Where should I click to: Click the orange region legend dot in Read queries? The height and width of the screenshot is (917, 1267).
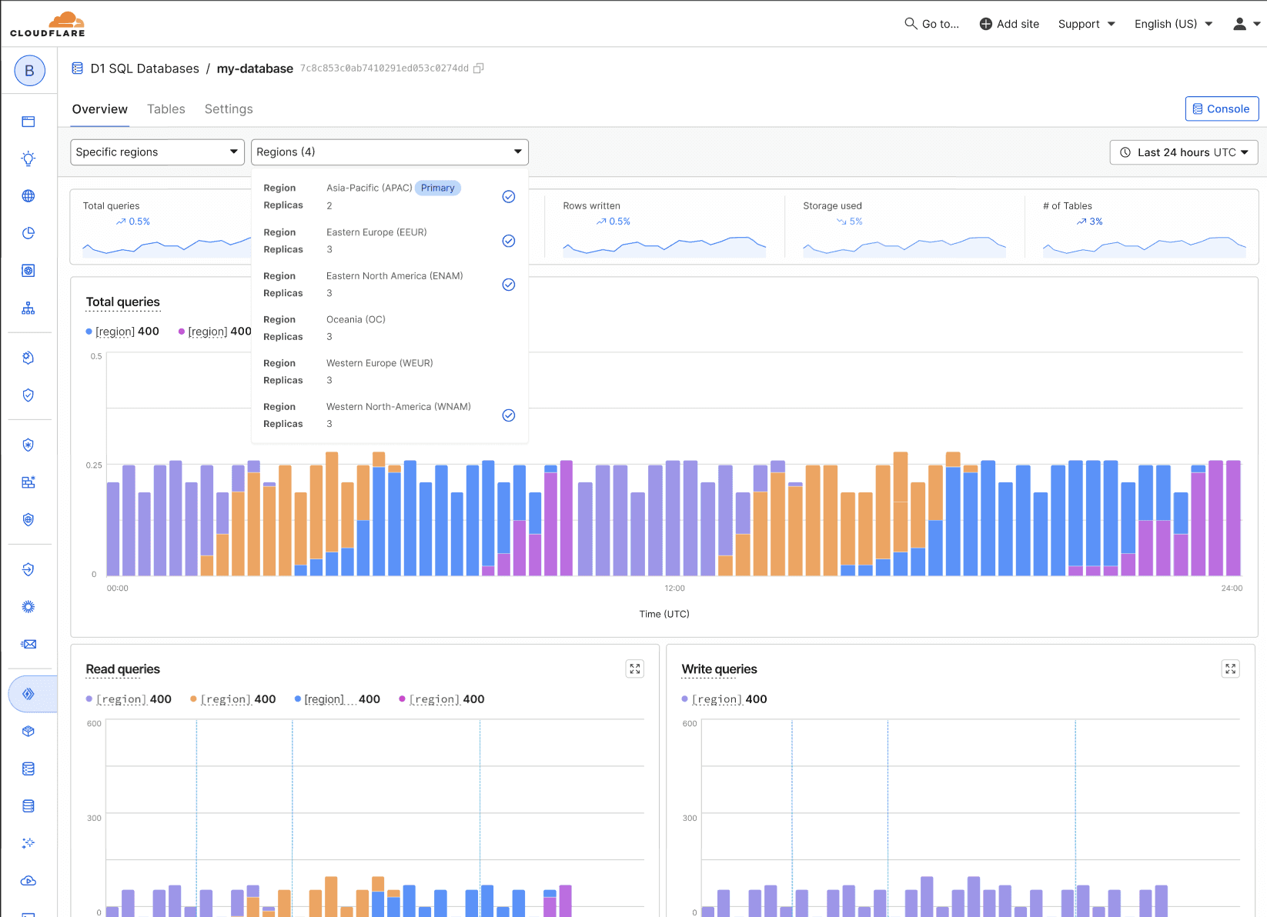tap(193, 699)
